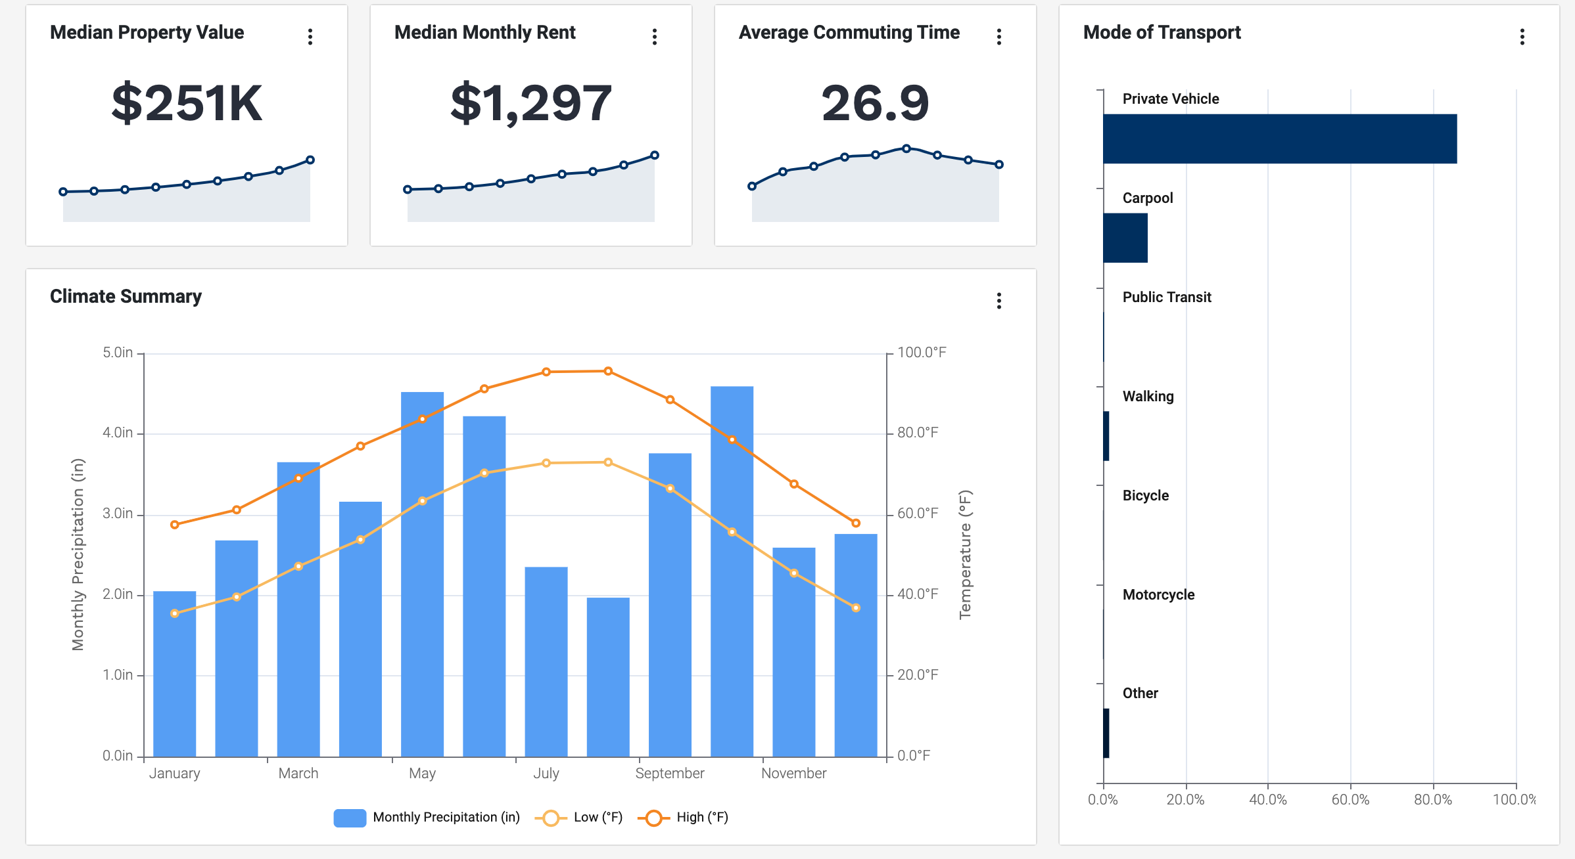This screenshot has width=1575, height=859.
Task: Click the Walking transport bar
Action: (1106, 436)
